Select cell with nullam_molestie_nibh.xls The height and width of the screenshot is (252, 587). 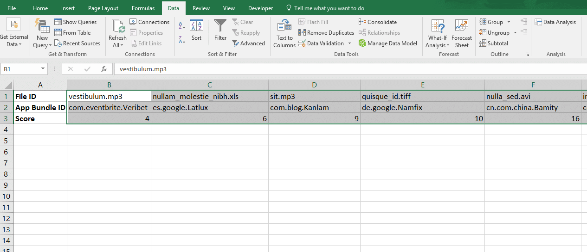[x=209, y=96]
